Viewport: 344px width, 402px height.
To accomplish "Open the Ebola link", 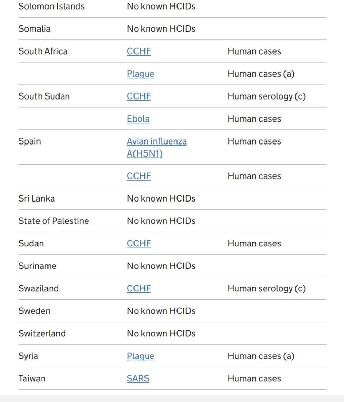I will [138, 119].
